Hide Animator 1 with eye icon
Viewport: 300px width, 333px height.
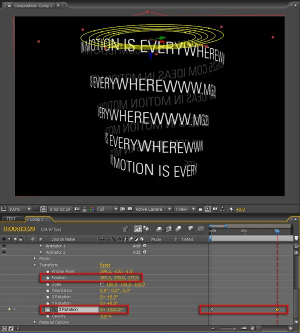click(3, 246)
